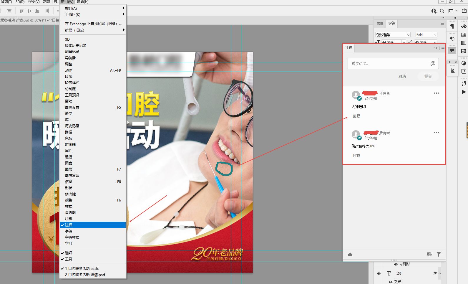Click the plugin monster icon
468x284 pixels.
[453, 71]
